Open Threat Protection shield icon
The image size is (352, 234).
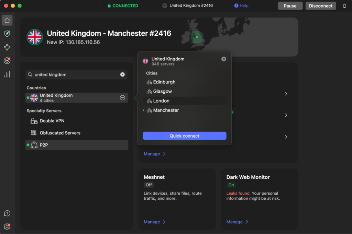[7, 34]
